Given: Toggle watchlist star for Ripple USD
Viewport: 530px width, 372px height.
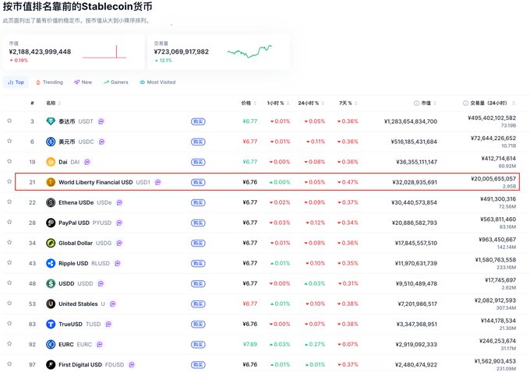Looking at the screenshot, I should click(9, 262).
